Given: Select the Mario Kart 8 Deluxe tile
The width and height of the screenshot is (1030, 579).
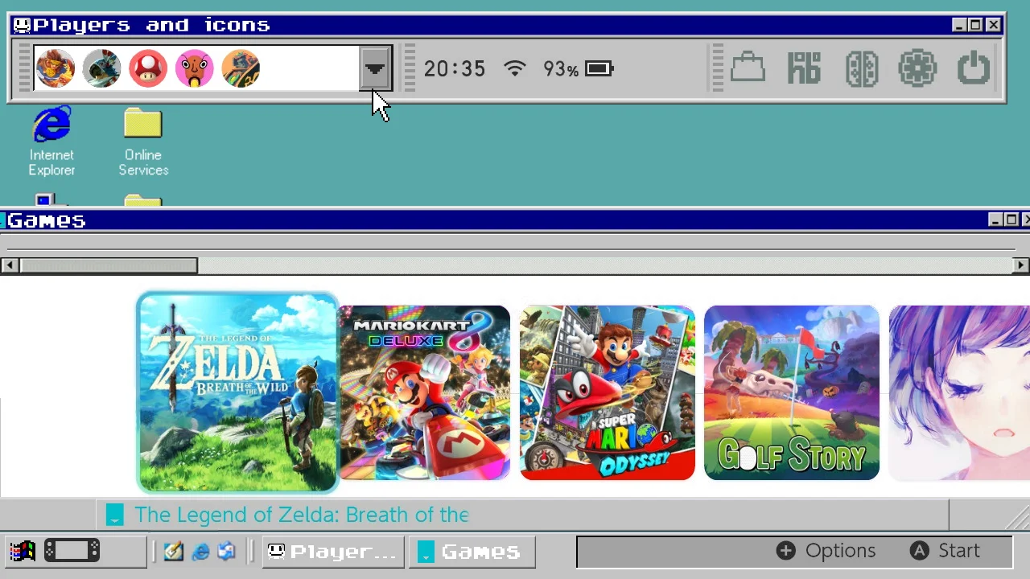Looking at the screenshot, I should [x=424, y=392].
